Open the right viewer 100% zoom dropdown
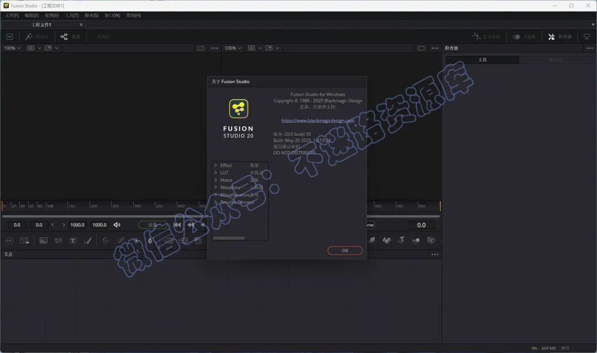 [233, 48]
